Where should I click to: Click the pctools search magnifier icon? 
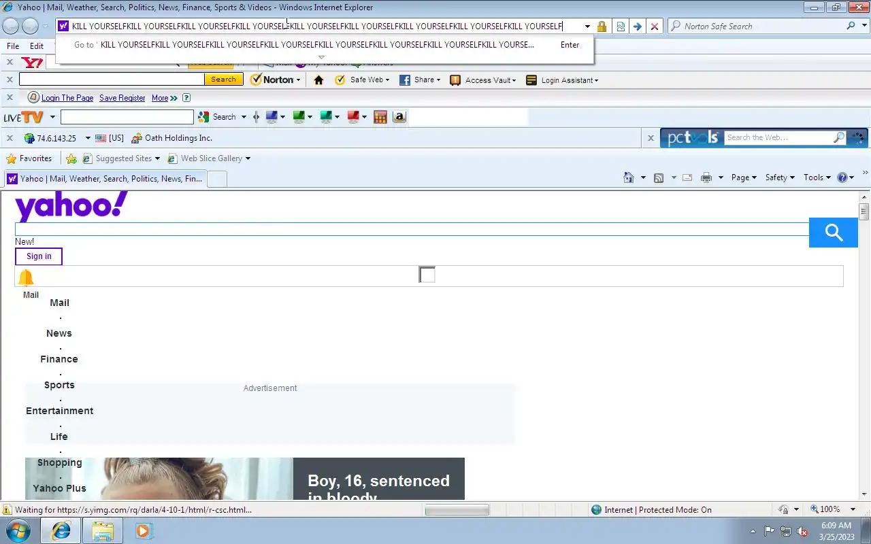pos(839,137)
